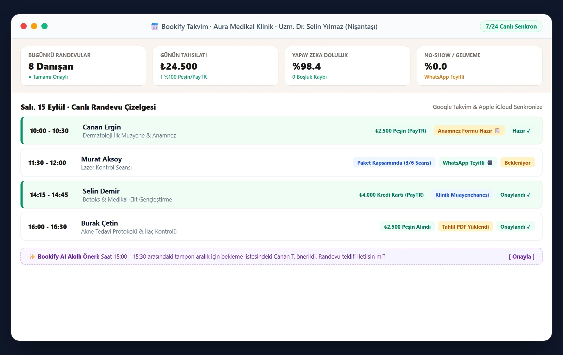563x355 pixels.
Task: Click the sparkle icon beside Bookify AI Akıllı Öneri
Action: (32, 257)
